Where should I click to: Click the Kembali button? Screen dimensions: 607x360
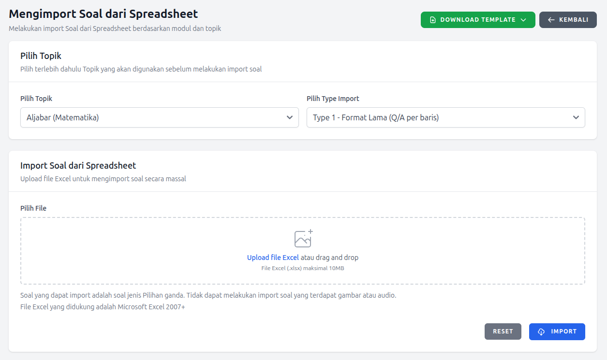coord(568,20)
